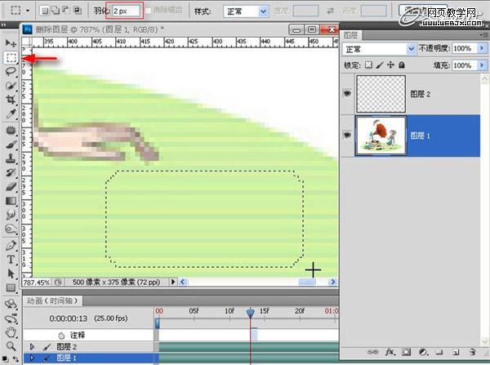
Task: Toggle the anti-alias checkbox in options bar
Action: coord(148,12)
